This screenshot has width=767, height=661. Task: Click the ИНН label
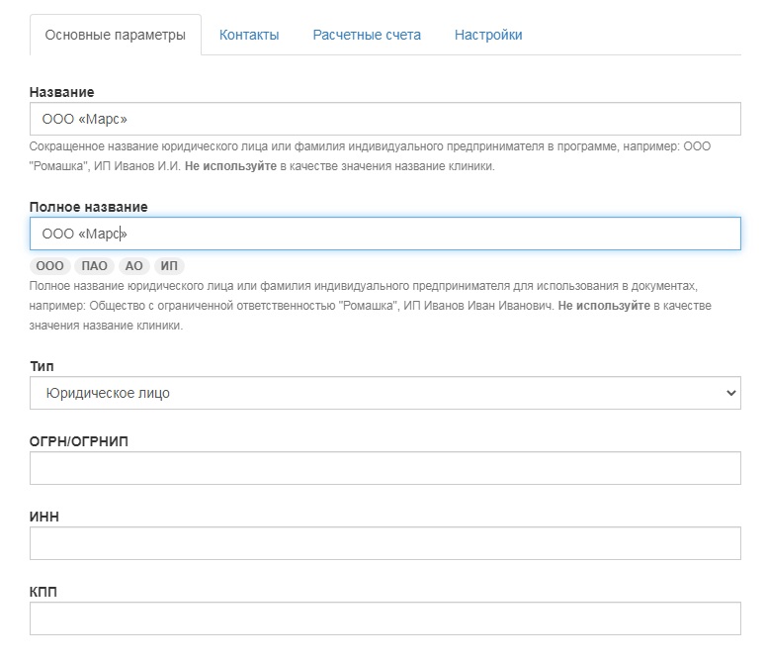44,517
